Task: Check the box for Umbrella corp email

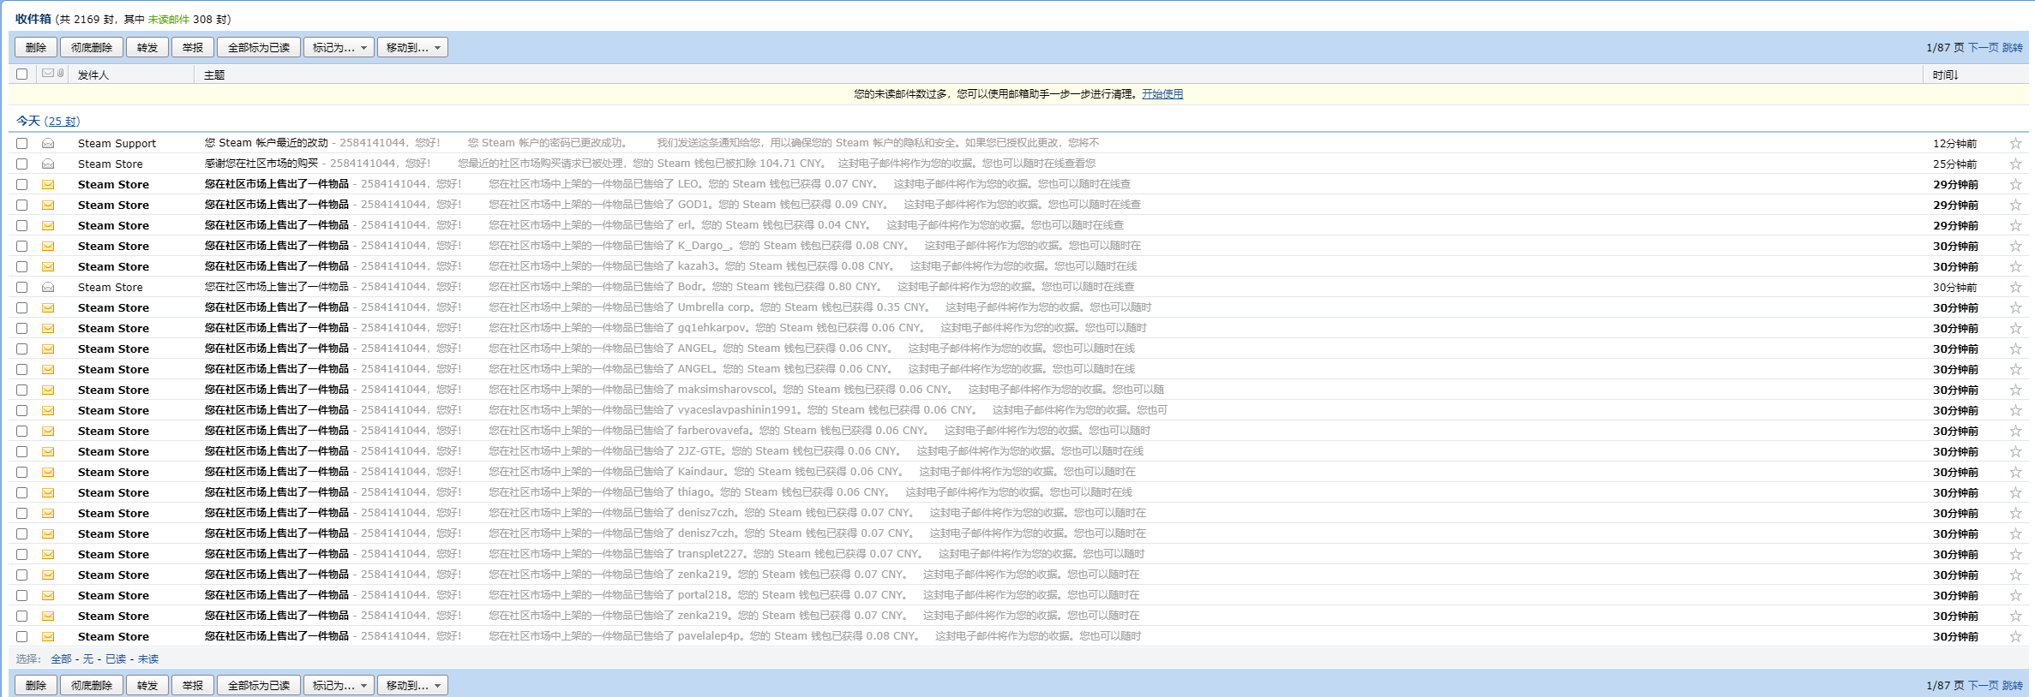Action: [x=22, y=307]
